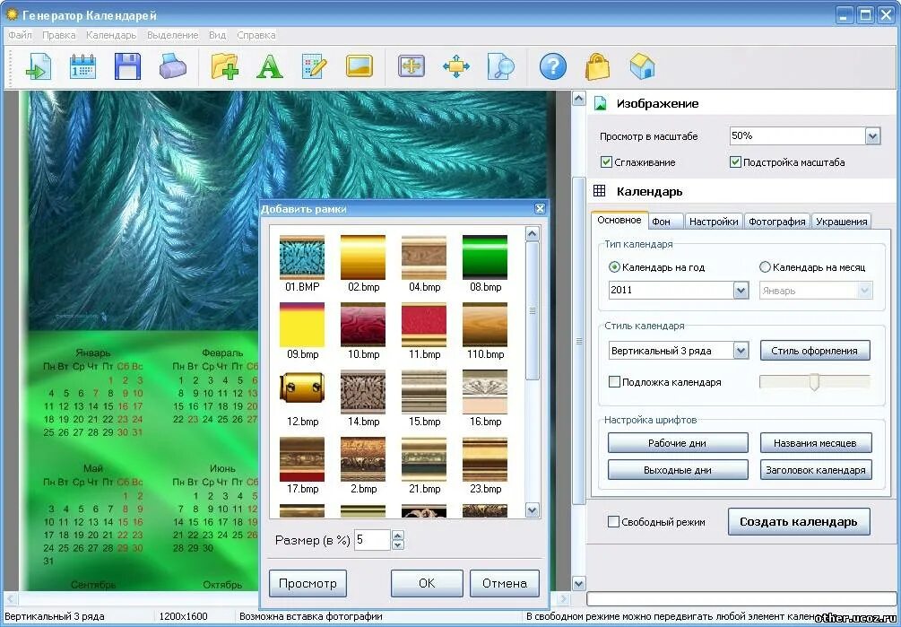Click the frame list scroll up arrow

point(533,233)
